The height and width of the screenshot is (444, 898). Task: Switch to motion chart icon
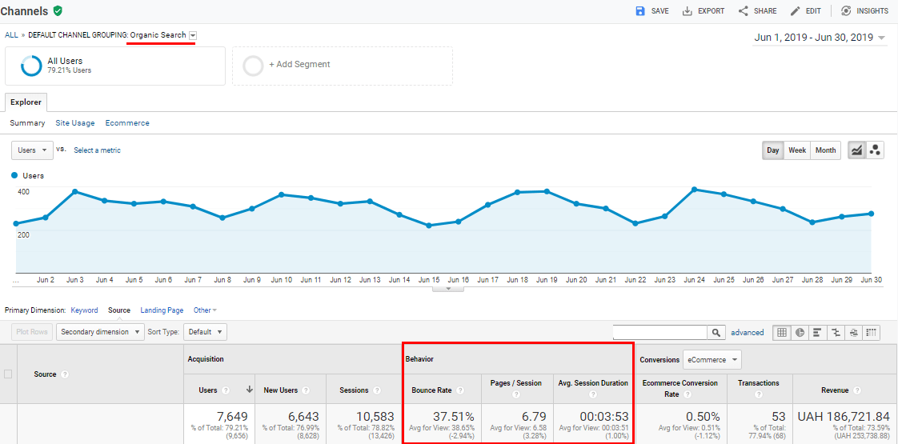[x=875, y=150]
